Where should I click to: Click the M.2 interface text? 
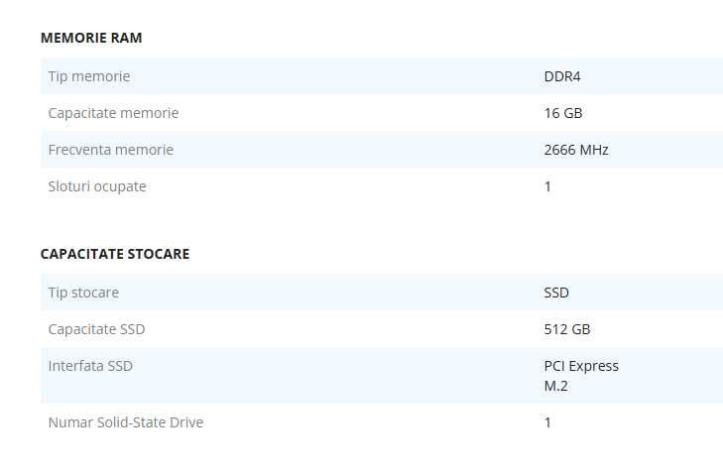point(554,386)
